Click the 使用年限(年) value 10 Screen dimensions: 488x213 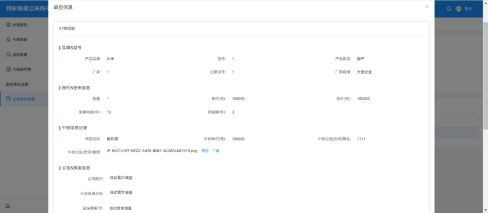(109, 112)
